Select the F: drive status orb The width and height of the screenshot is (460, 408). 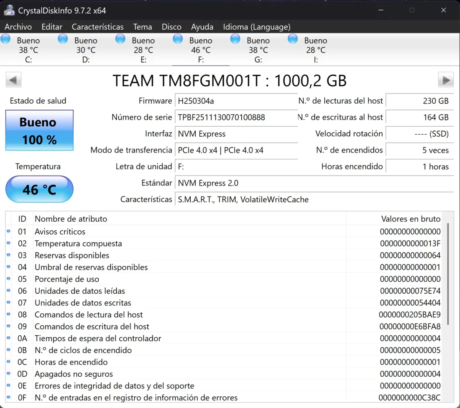[x=178, y=39]
